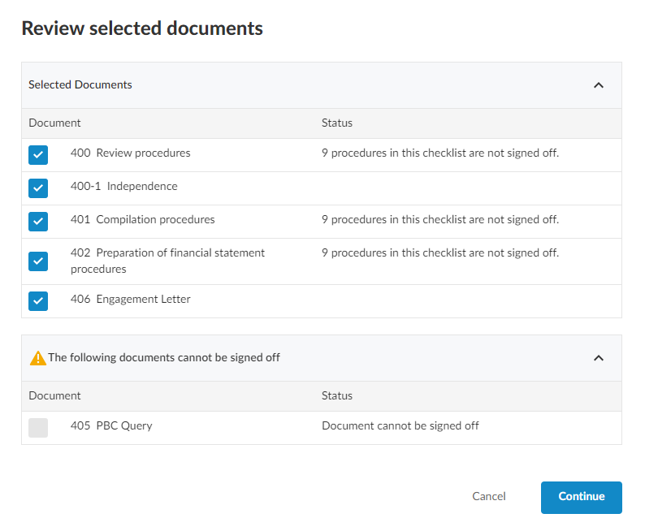Select the 400 Review procedures document name
Viewport: 645px width, 531px height.
click(130, 153)
